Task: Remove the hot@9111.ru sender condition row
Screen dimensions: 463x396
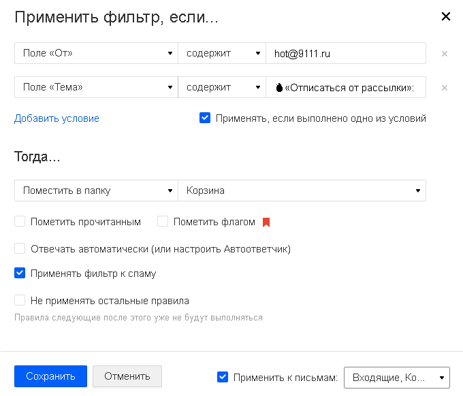Action: click(445, 53)
